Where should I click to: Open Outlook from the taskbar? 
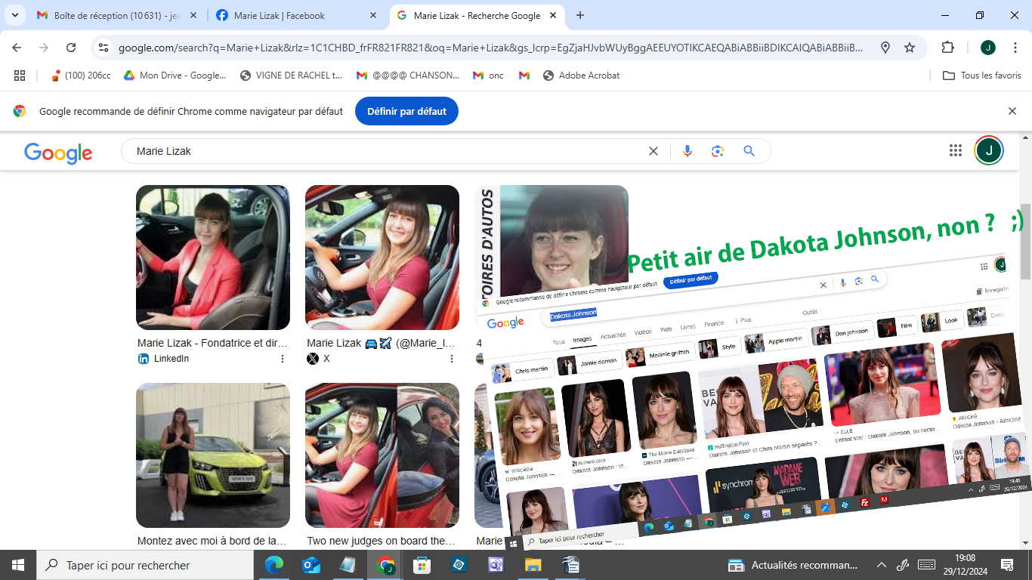pos(311,565)
